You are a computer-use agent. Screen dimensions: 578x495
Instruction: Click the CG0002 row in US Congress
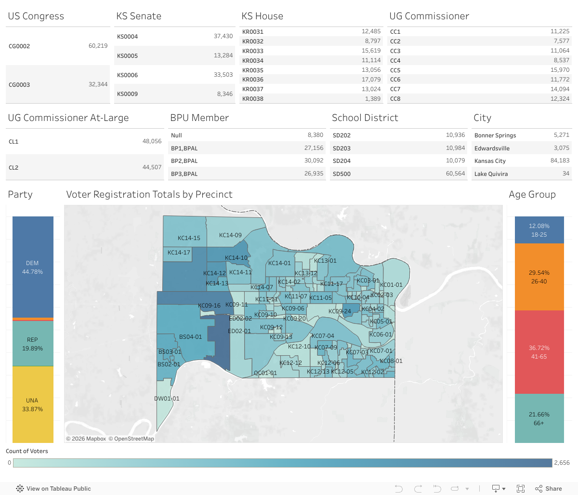58,46
